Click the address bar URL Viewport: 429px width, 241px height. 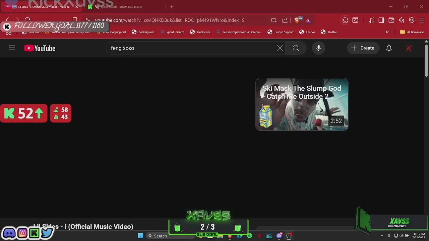[170, 20]
